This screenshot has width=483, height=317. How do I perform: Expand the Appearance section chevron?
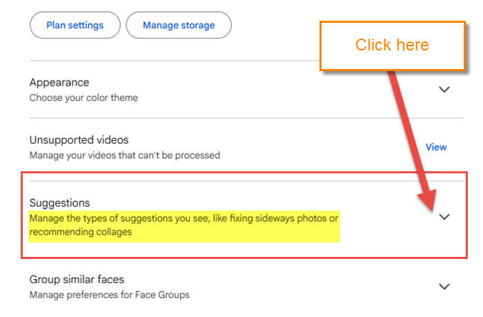point(444,90)
